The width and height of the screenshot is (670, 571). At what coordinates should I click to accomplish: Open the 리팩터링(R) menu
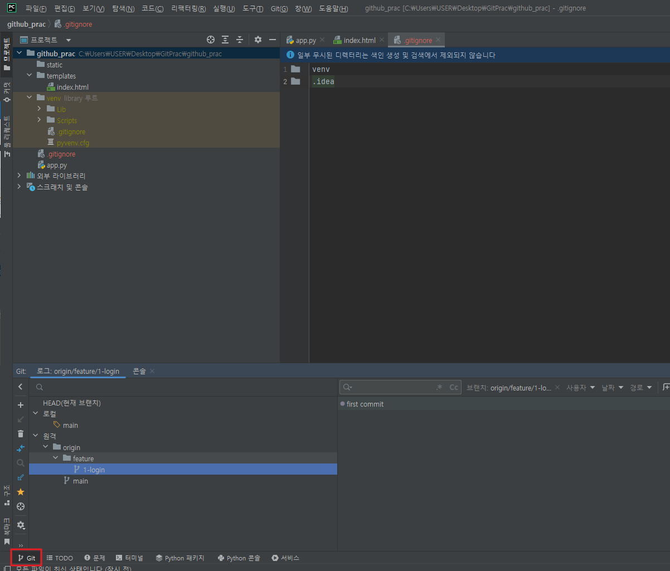coord(188,8)
